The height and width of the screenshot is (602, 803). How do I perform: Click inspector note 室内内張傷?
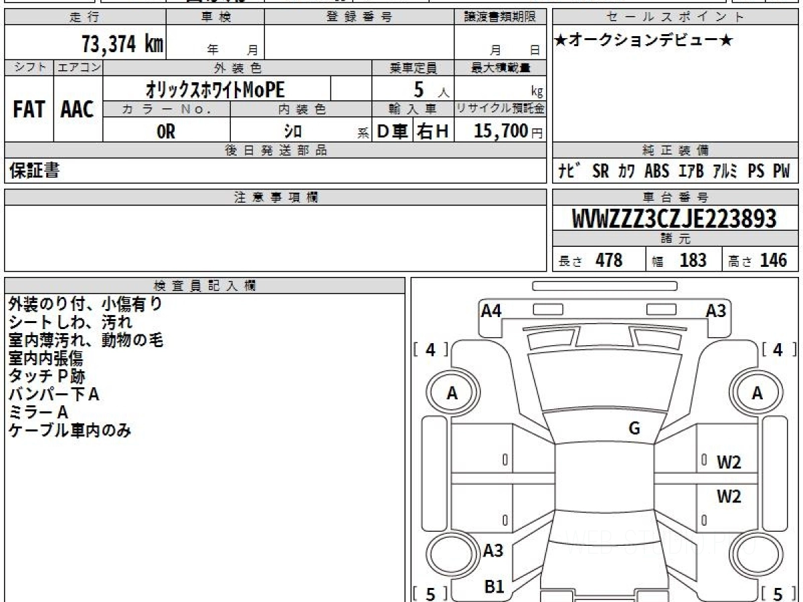(x=46, y=359)
